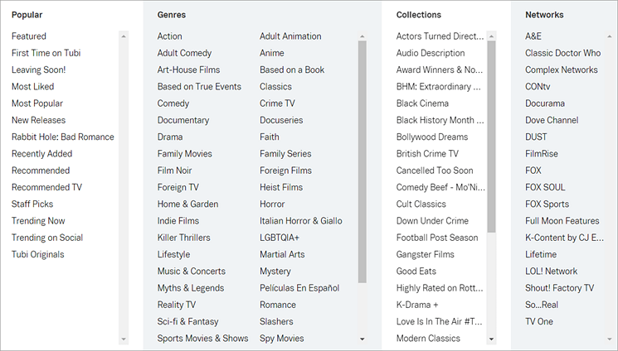Click the Collections list scroll-down arrow
Image resolution: width=618 pixels, height=351 pixels.
(491, 339)
